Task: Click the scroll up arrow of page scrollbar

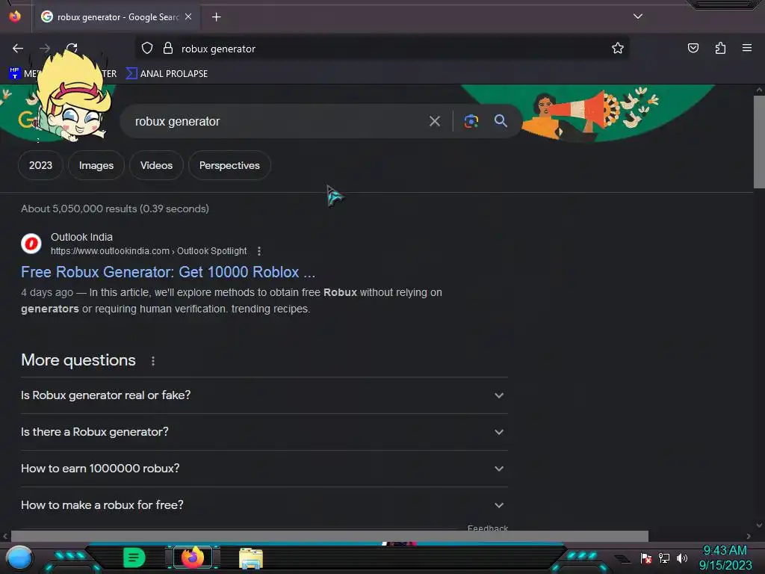Action: point(759,90)
